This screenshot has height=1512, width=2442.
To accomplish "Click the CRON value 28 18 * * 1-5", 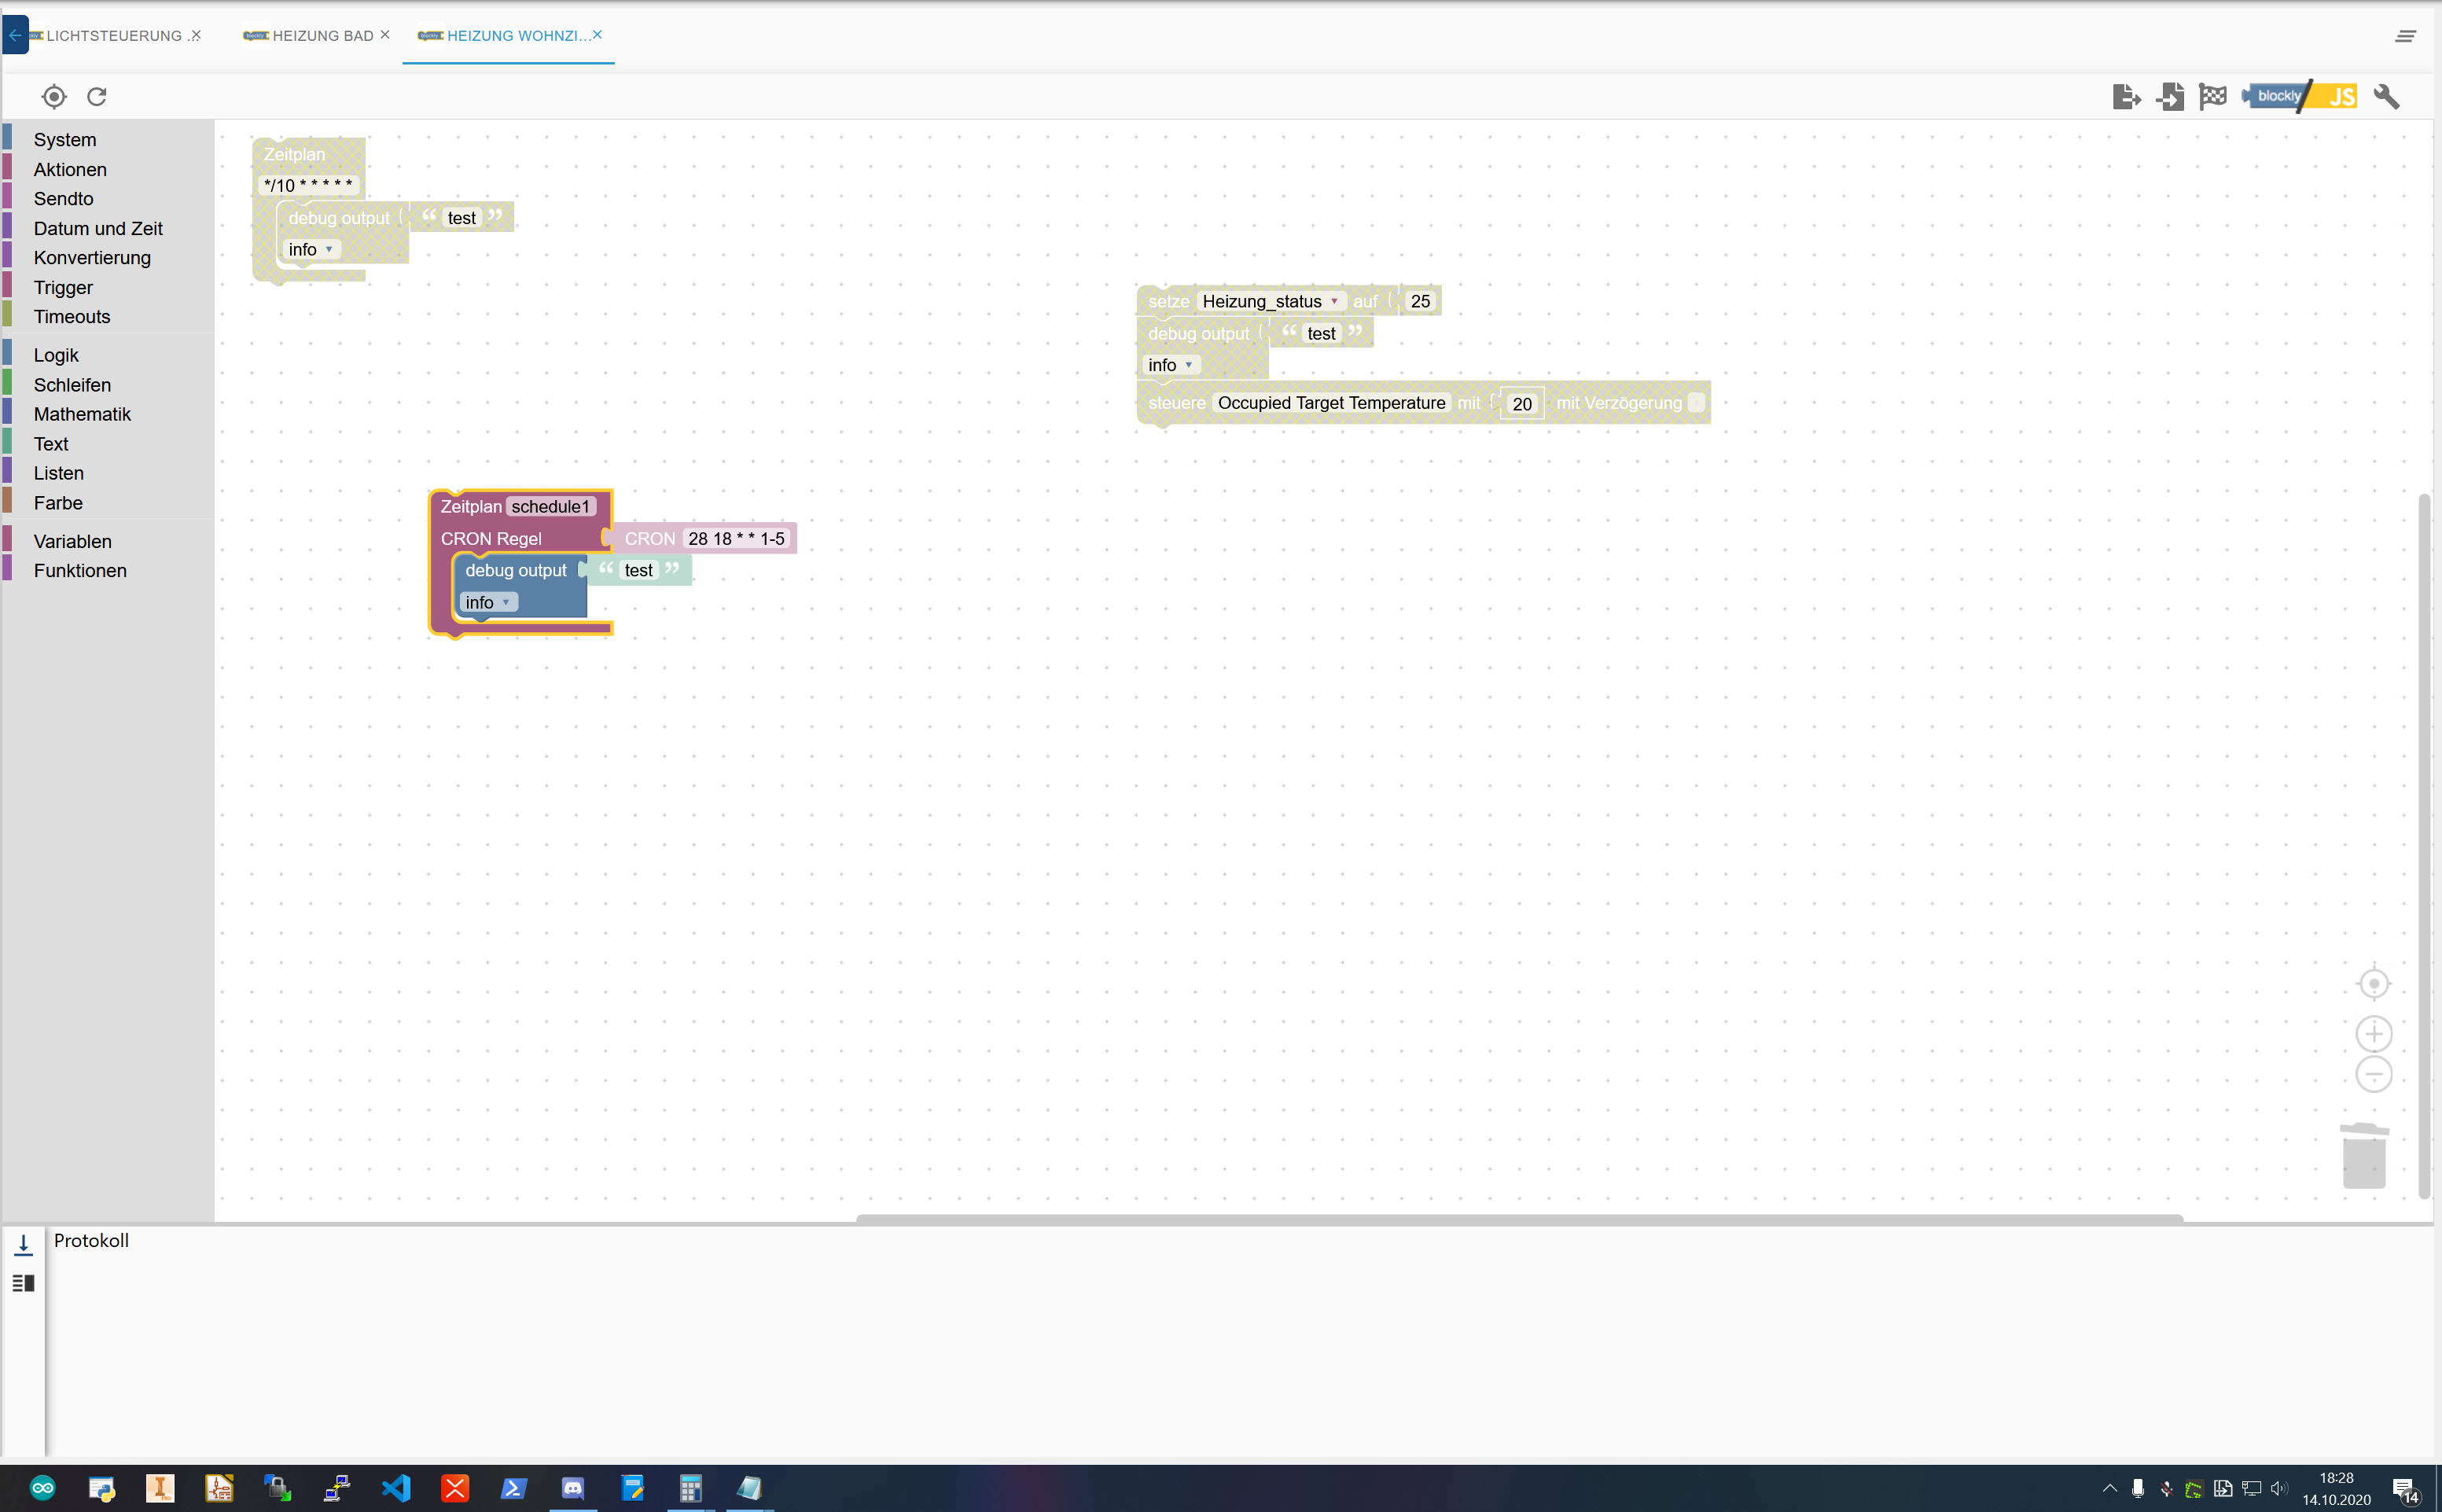I will pos(736,538).
